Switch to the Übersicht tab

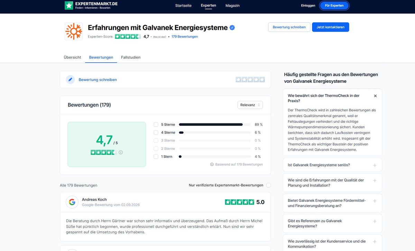pyautogui.click(x=72, y=57)
